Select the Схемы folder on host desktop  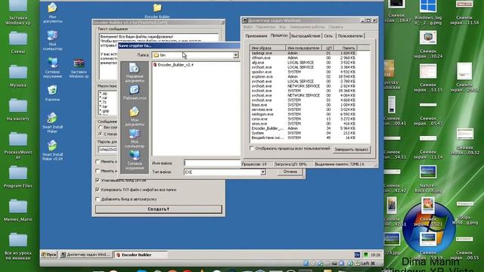18,42
